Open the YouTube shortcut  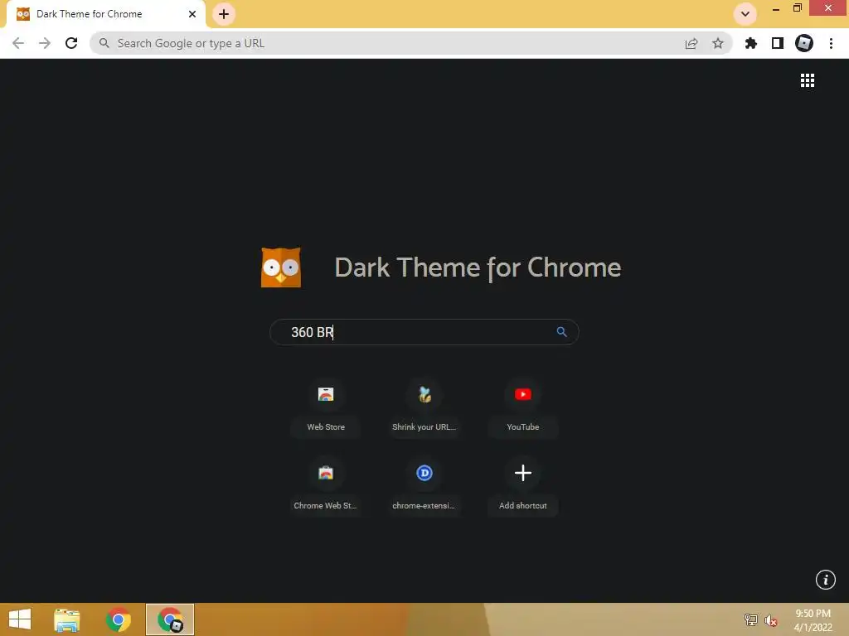tap(523, 409)
